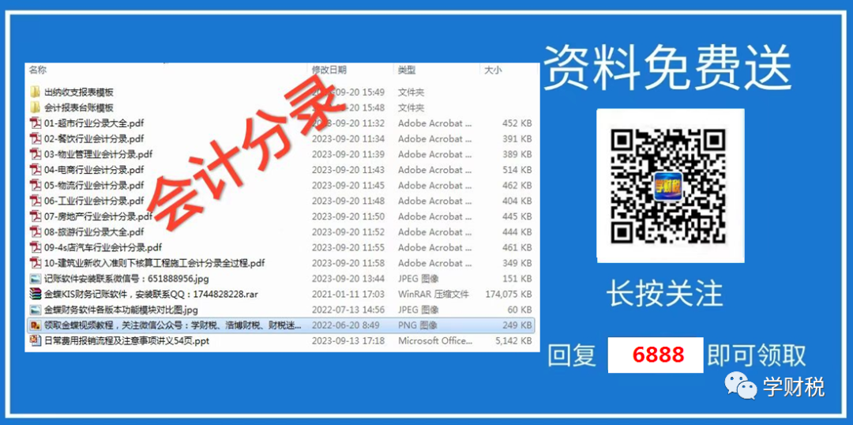Click the 资料免费送 heading
Screen dimensions: 853x425
point(667,68)
